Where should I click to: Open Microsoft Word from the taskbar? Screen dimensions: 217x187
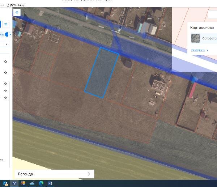click(50, 183)
